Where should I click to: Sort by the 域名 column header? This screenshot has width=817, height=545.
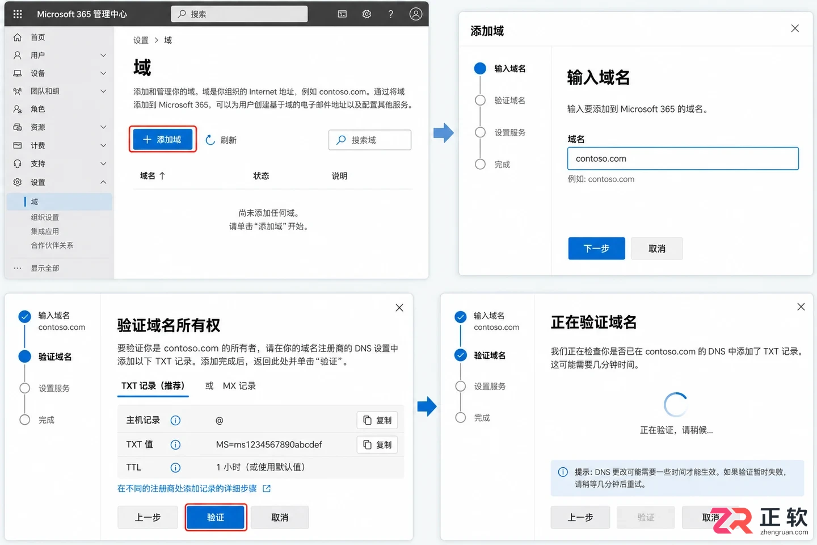153,176
